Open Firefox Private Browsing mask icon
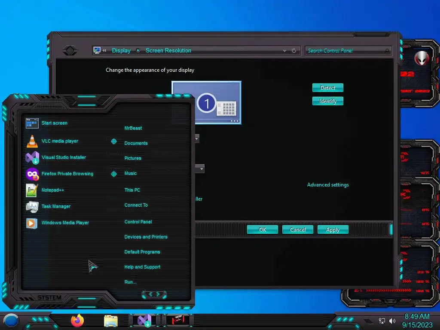 (x=32, y=174)
